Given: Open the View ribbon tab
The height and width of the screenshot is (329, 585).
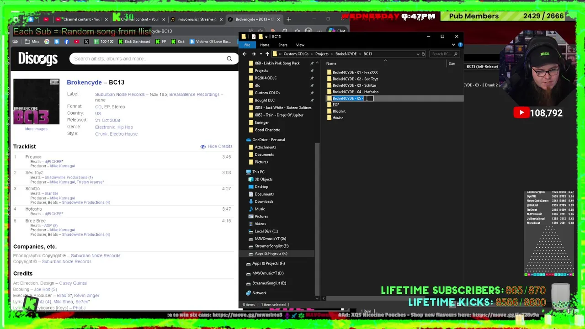Looking at the screenshot, I should click(x=300, y=45).
